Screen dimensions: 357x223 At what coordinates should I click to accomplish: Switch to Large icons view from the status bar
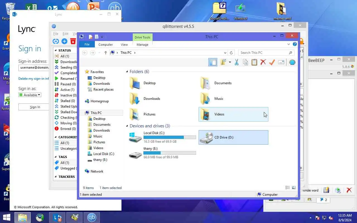click(294, 188)
